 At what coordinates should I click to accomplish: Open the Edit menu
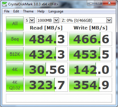point(16,11)
